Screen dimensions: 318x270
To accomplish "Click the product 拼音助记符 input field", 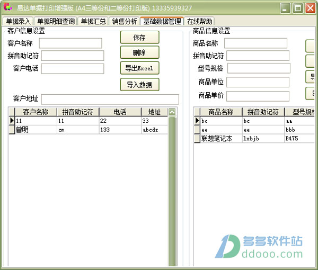I will tap(258, 56).
